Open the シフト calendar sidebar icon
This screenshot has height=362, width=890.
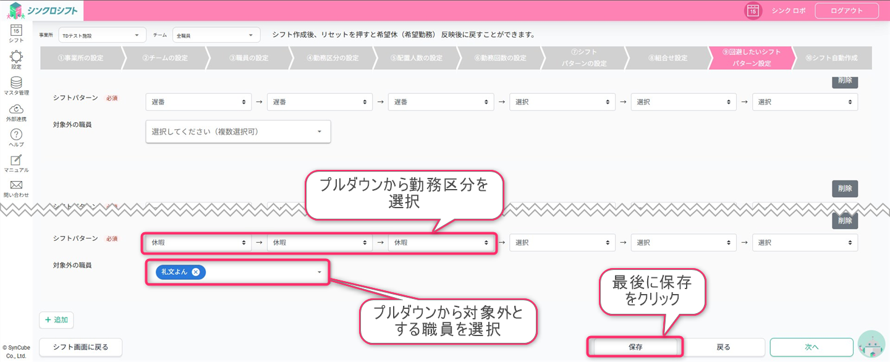pyautogui.click(x=16, y=33)
